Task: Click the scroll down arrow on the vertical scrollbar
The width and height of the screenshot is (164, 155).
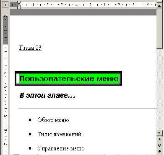Action: tap(159, 133)
